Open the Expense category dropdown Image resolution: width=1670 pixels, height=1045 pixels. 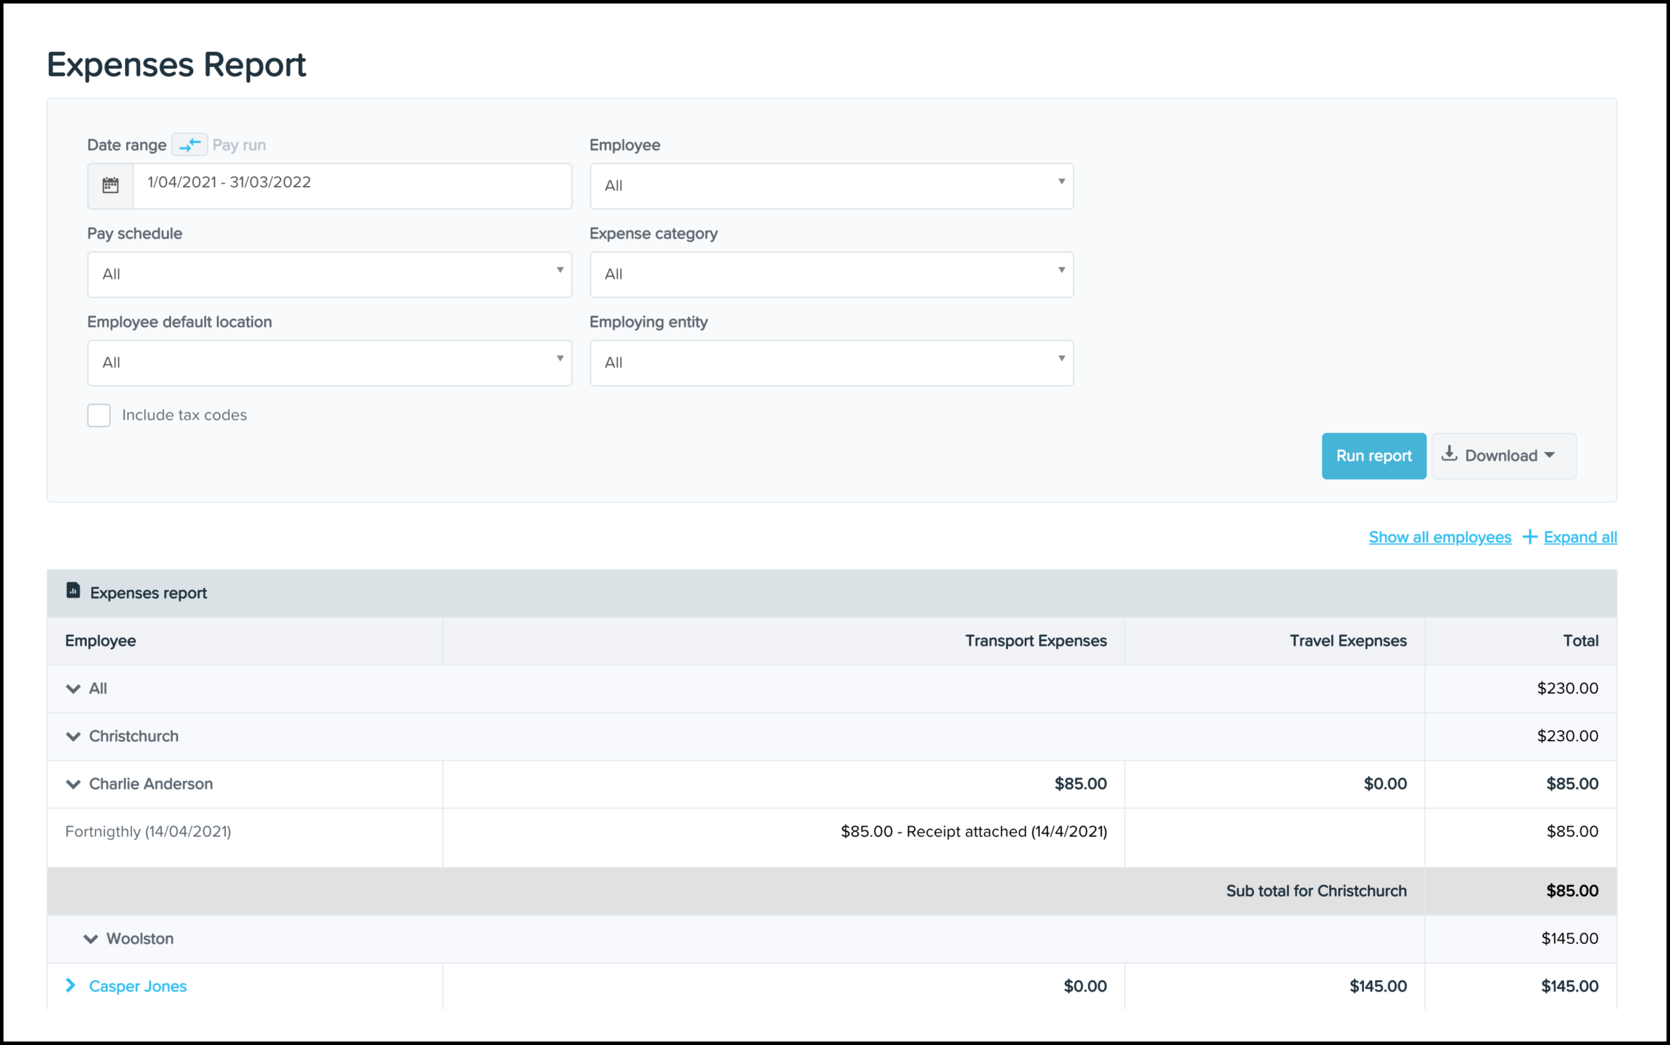click(831, 275)
